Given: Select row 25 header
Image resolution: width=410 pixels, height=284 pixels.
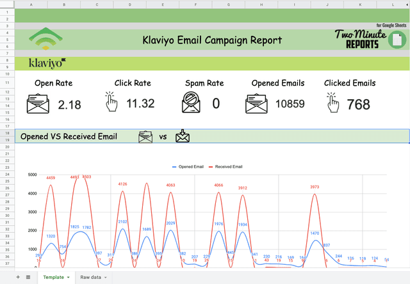Looking at the screenshot, I should [x=7, y=181].
